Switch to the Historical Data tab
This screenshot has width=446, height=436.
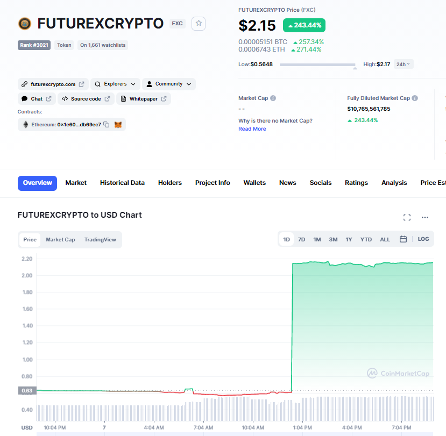(x=122, y=183)
